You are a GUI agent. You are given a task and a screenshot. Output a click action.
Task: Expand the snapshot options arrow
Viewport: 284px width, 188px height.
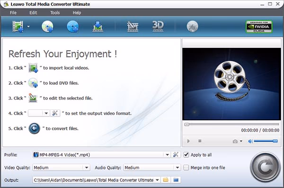241,141
